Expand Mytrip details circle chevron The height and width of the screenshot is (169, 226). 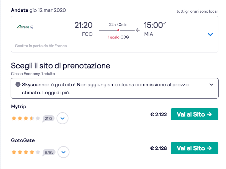pyautogui.click(x=62, y=118)
